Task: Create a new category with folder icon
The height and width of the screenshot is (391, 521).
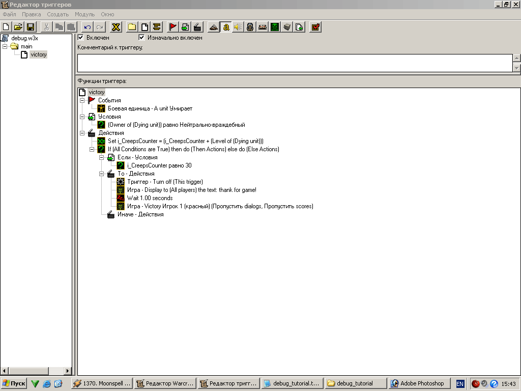Action: (x=132, y=27)
